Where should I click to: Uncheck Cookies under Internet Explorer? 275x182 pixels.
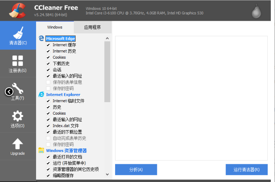pyautogui.click(x=48, y=114)
